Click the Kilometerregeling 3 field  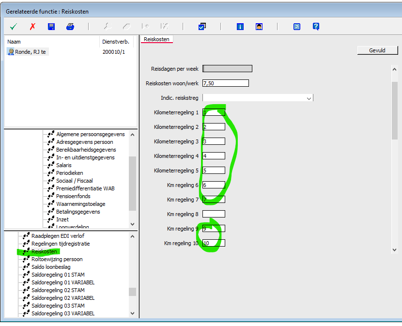214,141
